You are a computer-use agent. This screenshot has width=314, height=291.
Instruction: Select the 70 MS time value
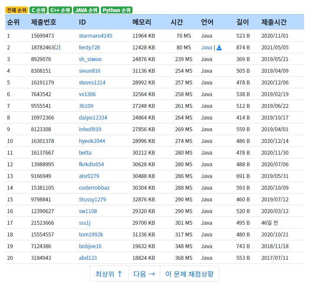[x=184, y=36]
